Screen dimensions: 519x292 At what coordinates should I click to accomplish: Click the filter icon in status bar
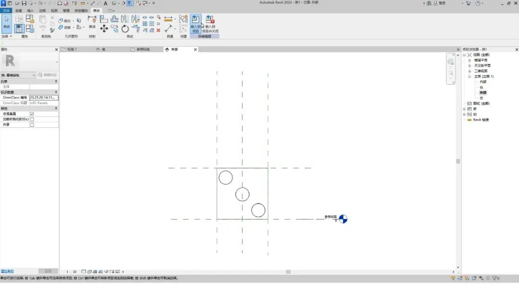(x=494, y=278)
